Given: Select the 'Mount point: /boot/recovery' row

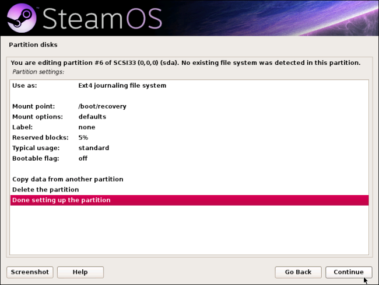Looking at the screenshot, I should pos(189,106).
